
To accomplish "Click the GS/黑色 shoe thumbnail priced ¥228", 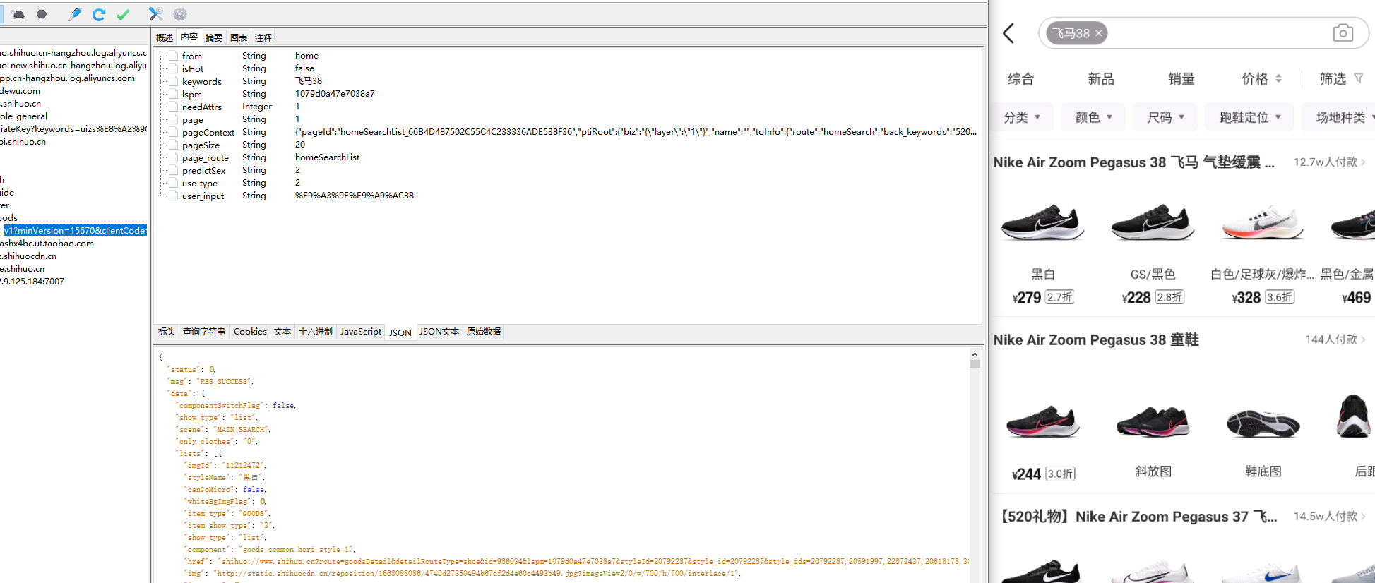I will pos(1153,222).
